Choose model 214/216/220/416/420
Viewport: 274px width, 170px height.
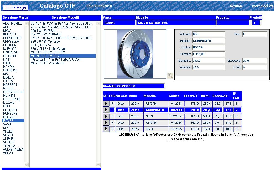click(x=46, y=34)
